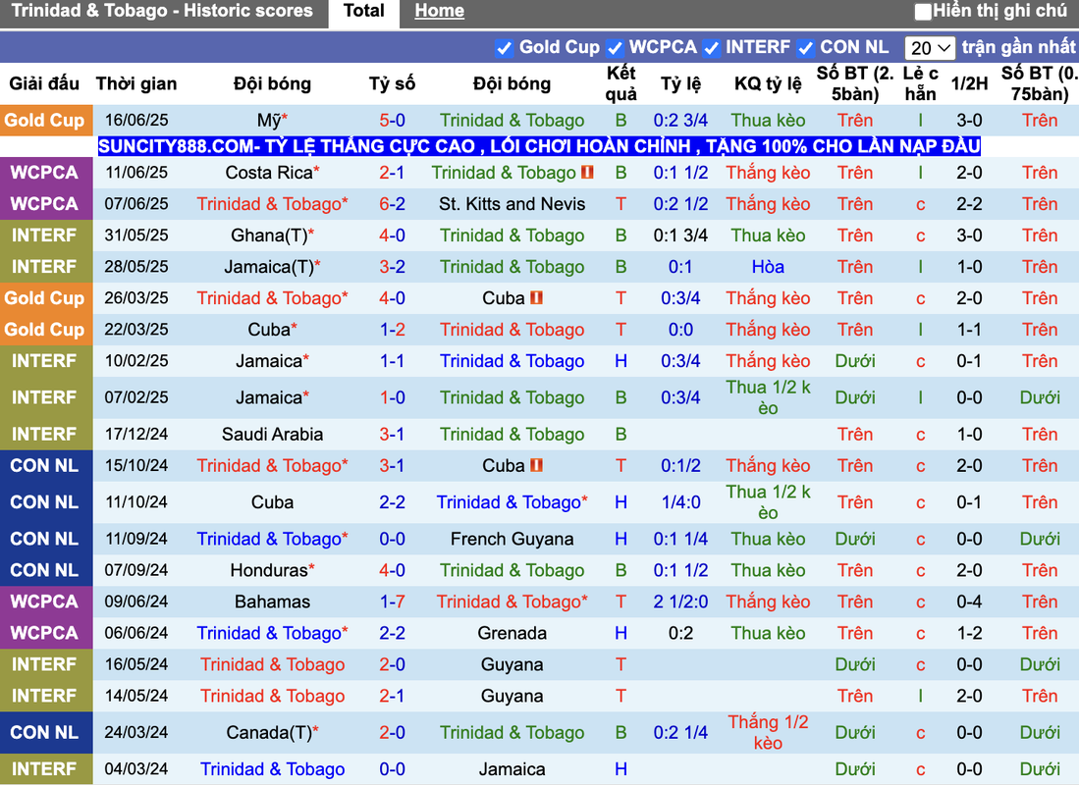Click the 0-4 half-time score

click(x=969, y=602)
